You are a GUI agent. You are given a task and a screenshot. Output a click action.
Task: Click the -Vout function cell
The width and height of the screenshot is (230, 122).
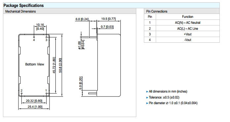(x=188, y=40)
